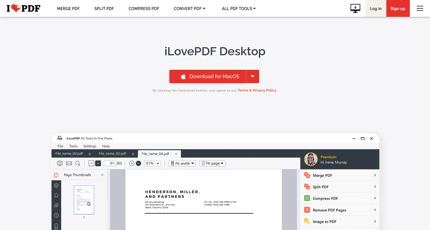Close the Page Thumbnails panel
The image size is (430, 230).
pos(102,175)
